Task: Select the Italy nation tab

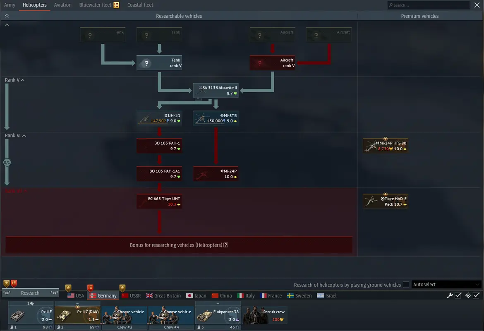Action: coord(246,296)
